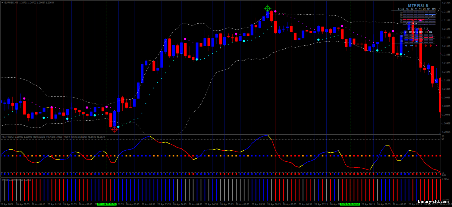Viewport: 452px width, 207px height.
Task: Click the green crosshair marker at the chart high
Action: [267, 8]
